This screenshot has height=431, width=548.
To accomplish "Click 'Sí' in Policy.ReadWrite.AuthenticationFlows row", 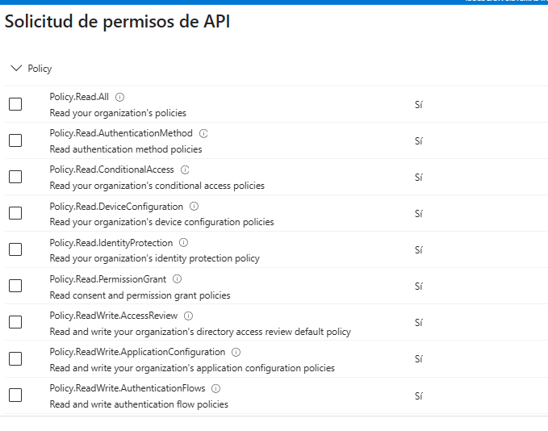I will point(419,396).
